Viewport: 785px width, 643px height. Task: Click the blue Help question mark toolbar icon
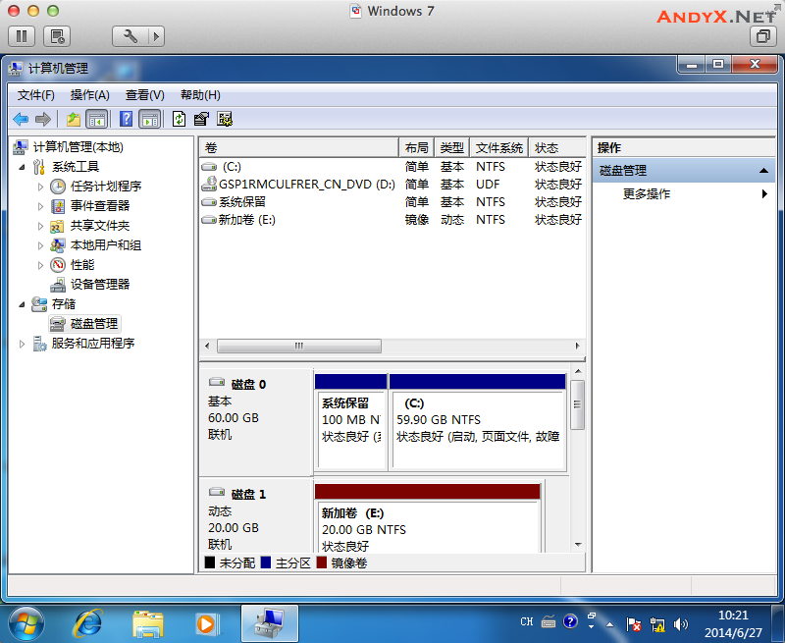127,119
